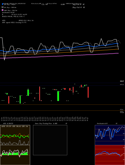The image size is (125, 165).
Task: Click the last tall red candlestick
Action: [x=88, y=92]
